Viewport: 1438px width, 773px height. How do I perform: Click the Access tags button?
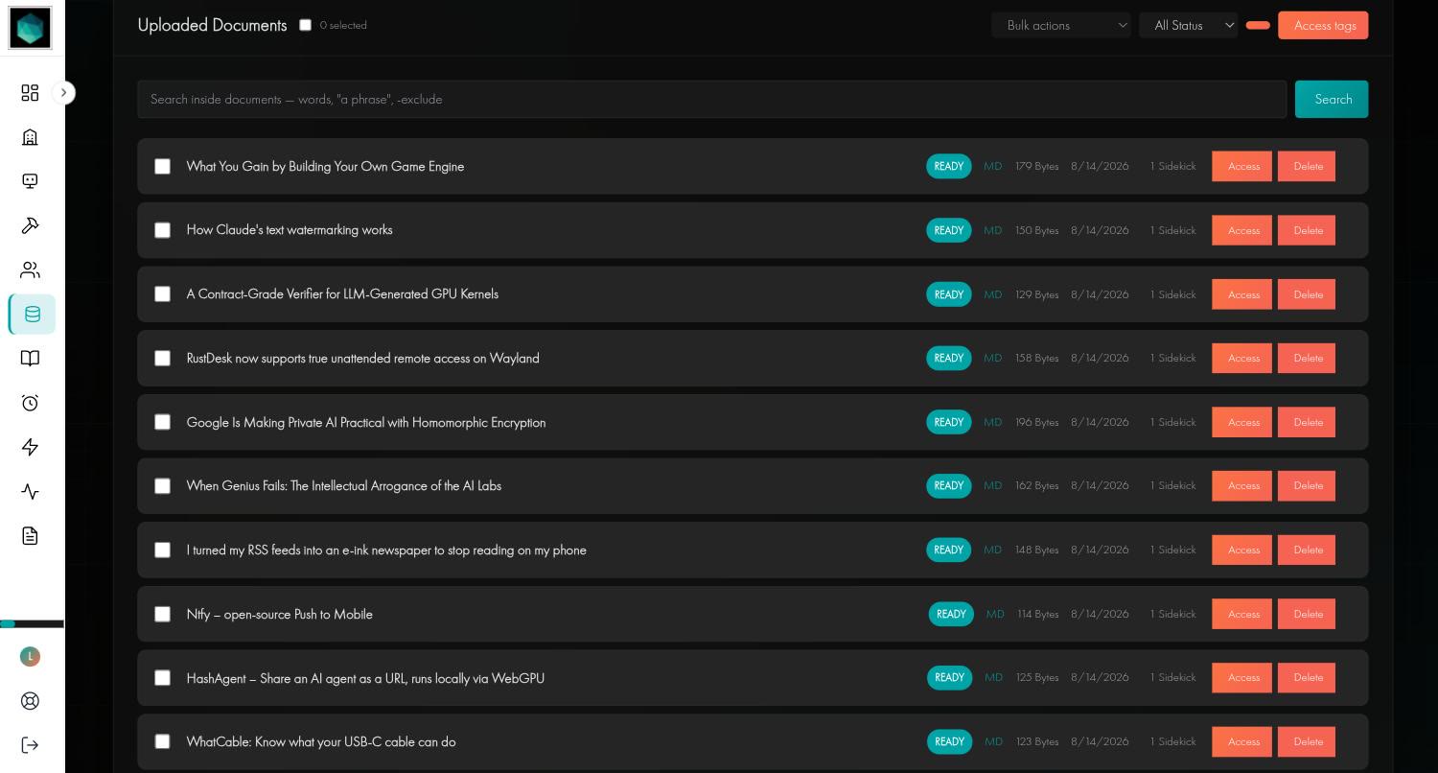click(x=1323, y=26)
